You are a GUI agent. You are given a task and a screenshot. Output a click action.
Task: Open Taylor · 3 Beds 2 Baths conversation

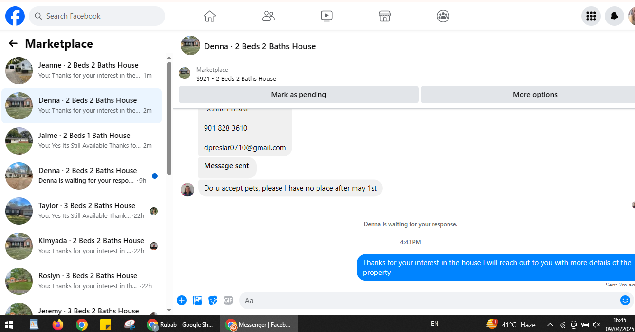82,211
